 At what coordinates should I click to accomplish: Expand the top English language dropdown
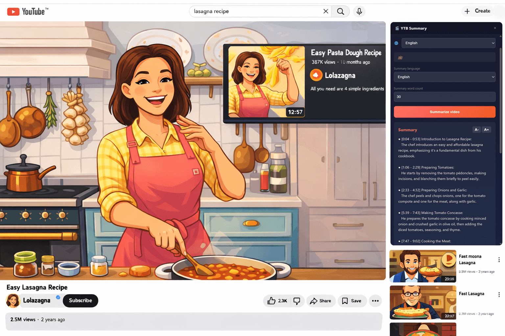coord(448,43)
